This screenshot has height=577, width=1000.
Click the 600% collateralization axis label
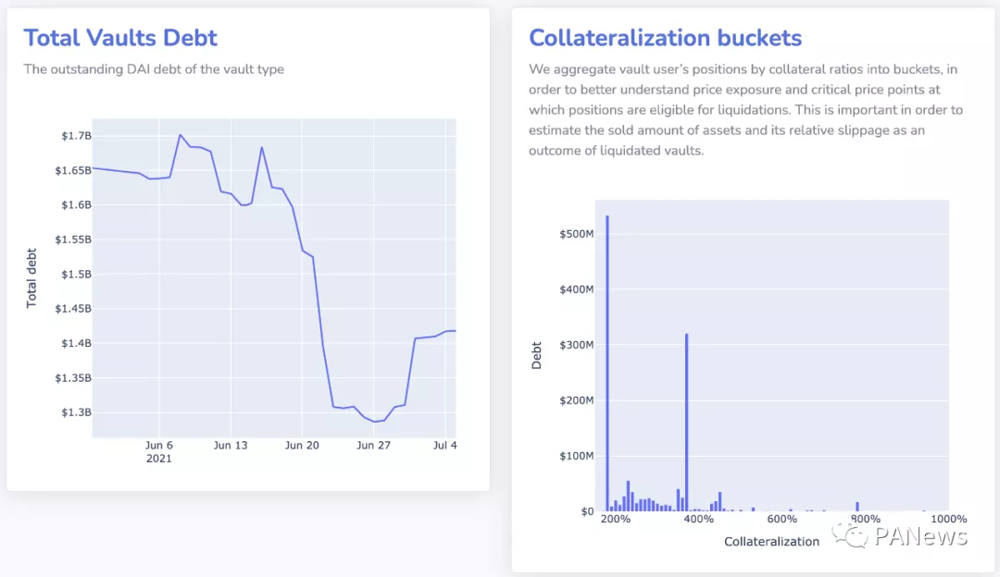coord(782,519)
